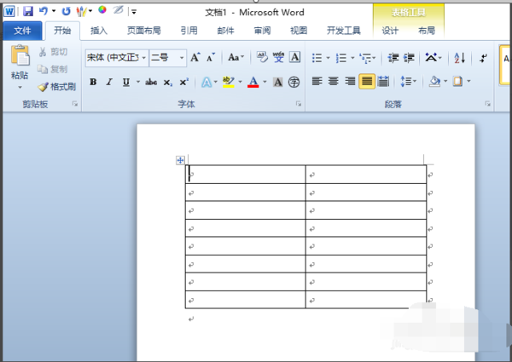Expand the font name dropdown
512x362 pixels.
coord(143,58)
